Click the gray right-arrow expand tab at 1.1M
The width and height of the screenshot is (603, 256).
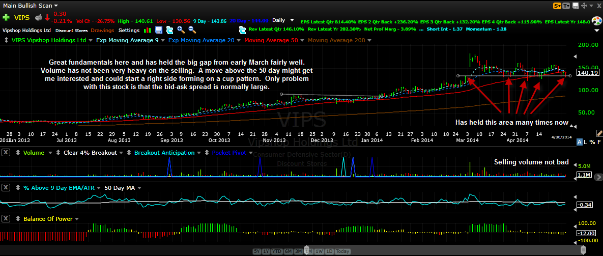click(x=598, y=177)
